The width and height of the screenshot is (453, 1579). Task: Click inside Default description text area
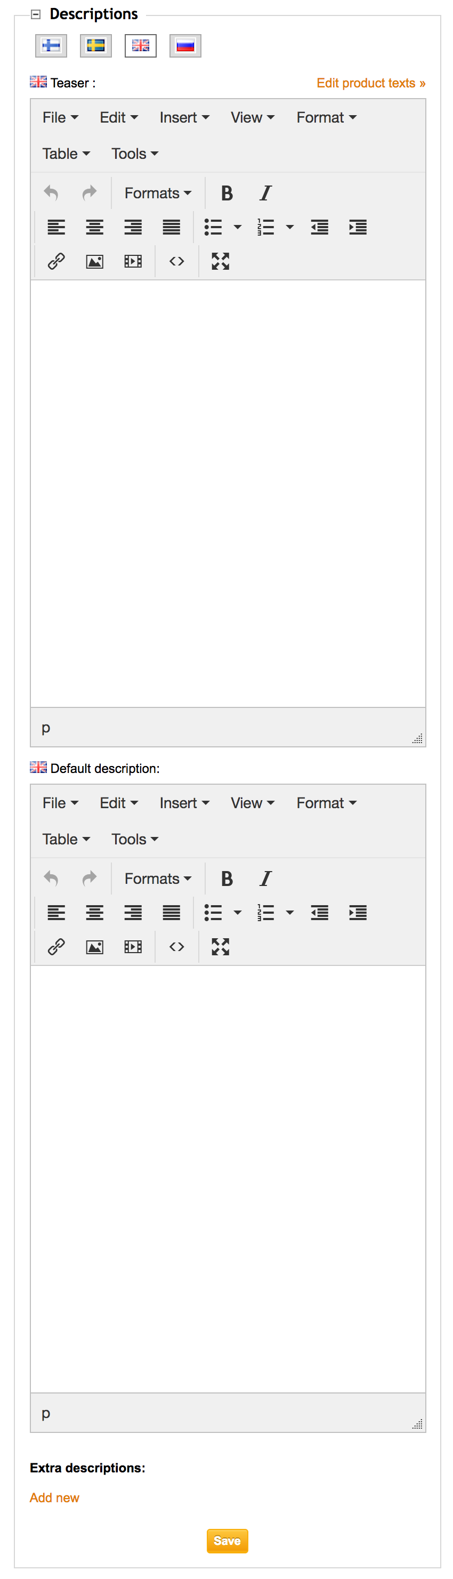tap(228, 1179)
